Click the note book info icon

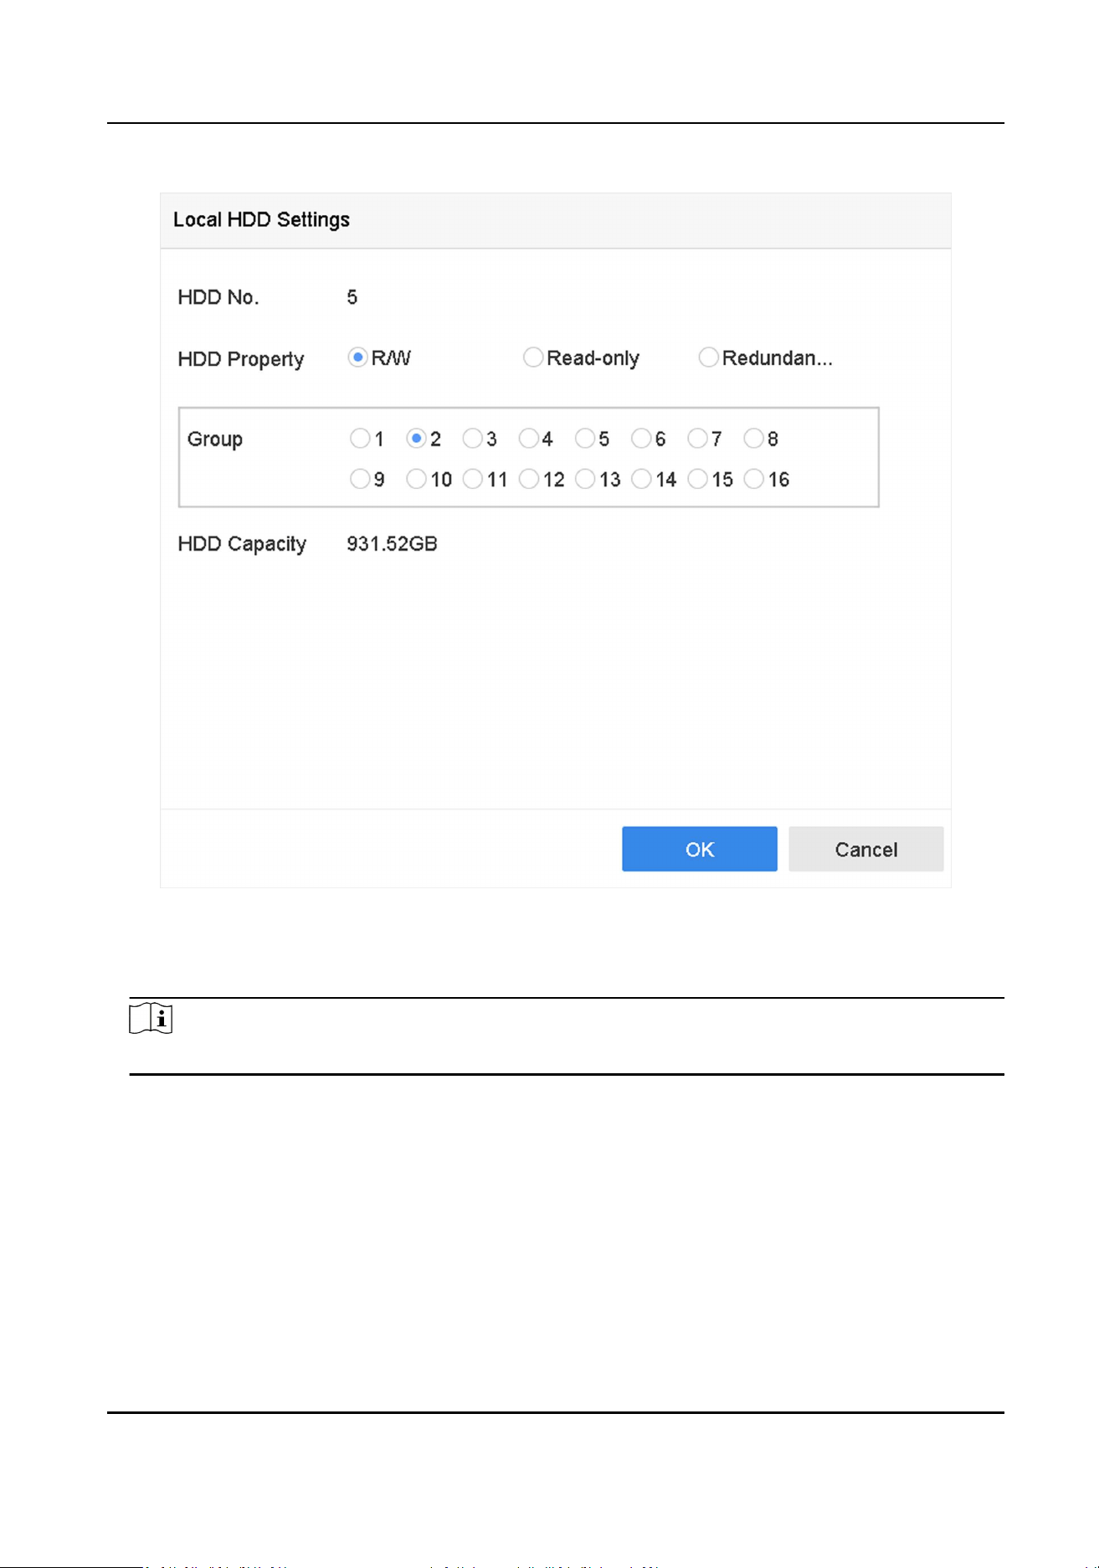coord(151,1018)
